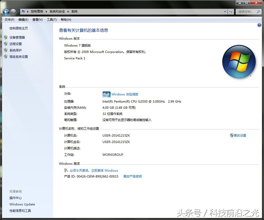Image resolution: width=264 pixels, height=220 pixels.
Task: Select 系统和安全 in the breadcrumb path
Action: [x=57, y=11]
